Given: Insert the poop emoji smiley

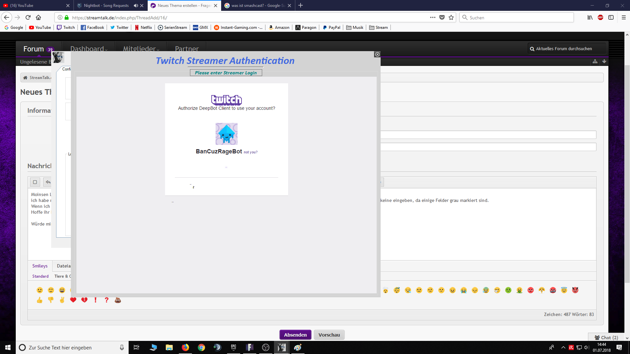Looking at the screenshot, I should [118, 300].
